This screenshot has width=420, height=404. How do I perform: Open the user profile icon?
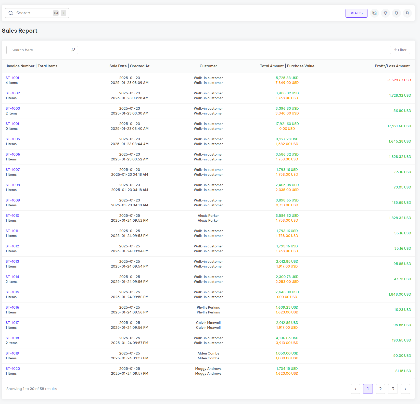tap(407, 13)
